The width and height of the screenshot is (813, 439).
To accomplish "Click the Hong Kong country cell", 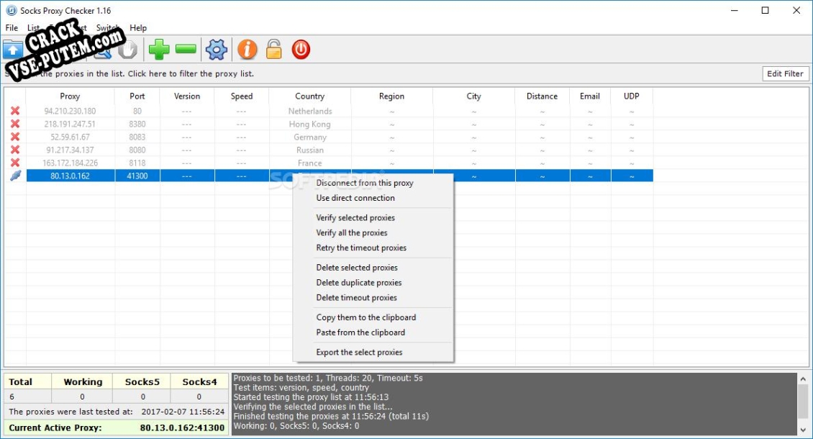I will pyautogui.click(x=310, y=124).
